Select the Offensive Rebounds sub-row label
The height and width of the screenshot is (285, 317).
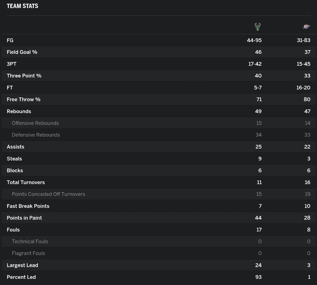[35, 123]
